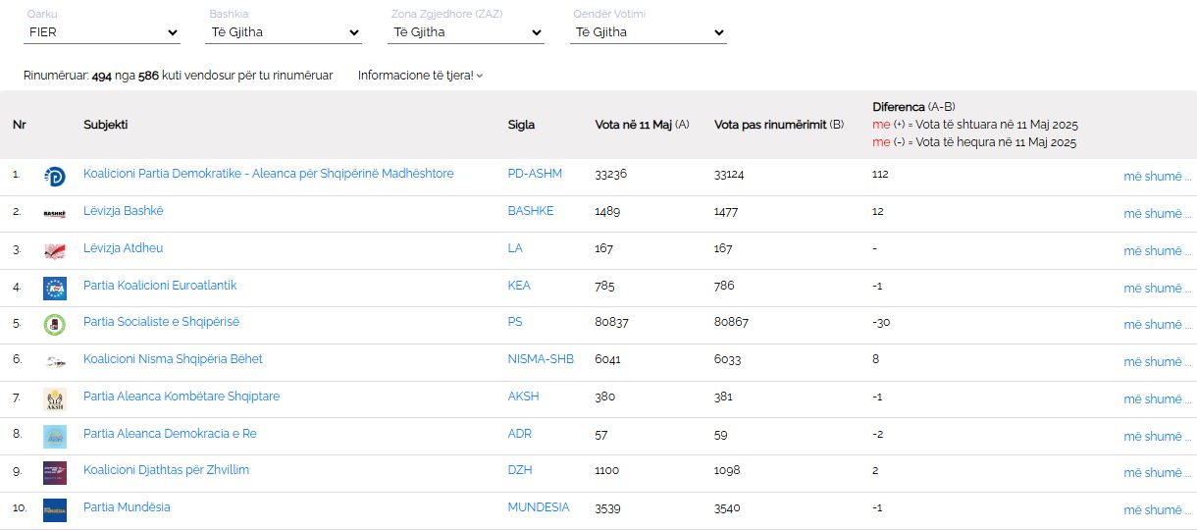Click the Nr column header

19,125
